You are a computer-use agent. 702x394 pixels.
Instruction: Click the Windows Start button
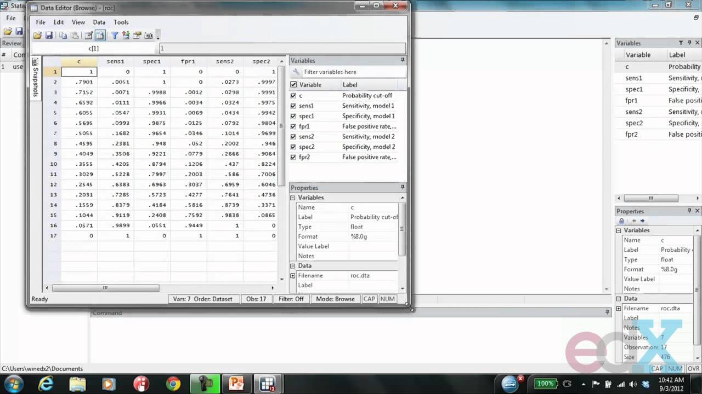(x=14, y=384)
